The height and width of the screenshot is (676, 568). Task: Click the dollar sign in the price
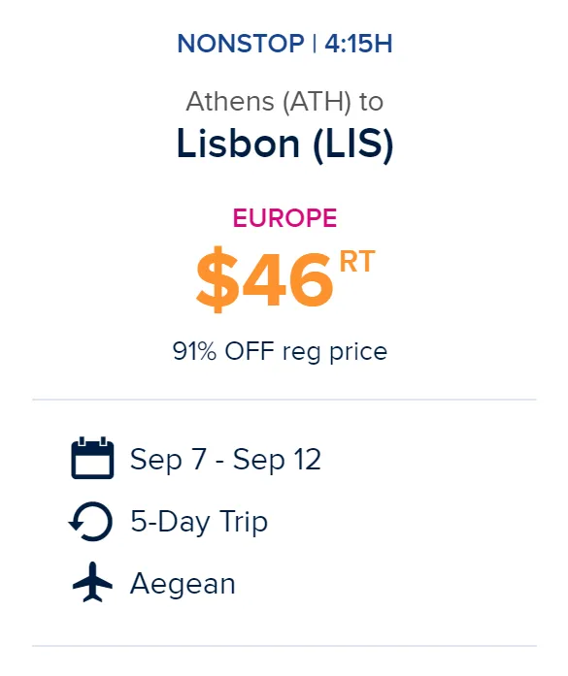[217, 279]
